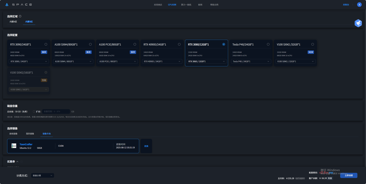The height and width of the screenshot is (184, 366).
Task: Open 帮助文档 in the top navigation
Action: point(214,5)
